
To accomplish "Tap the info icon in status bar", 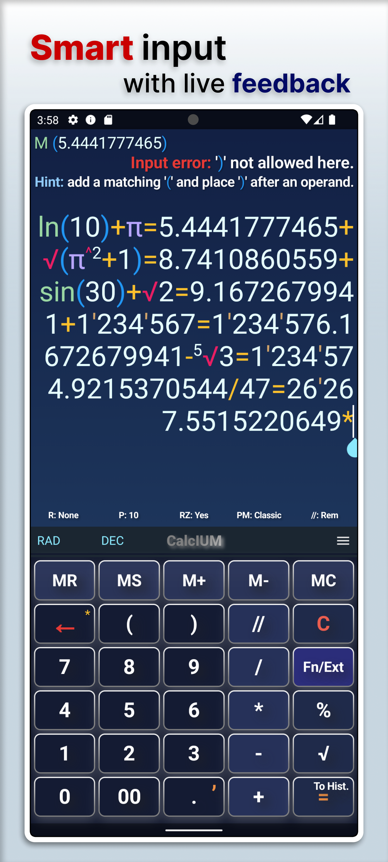I will (x=90, y=120).
